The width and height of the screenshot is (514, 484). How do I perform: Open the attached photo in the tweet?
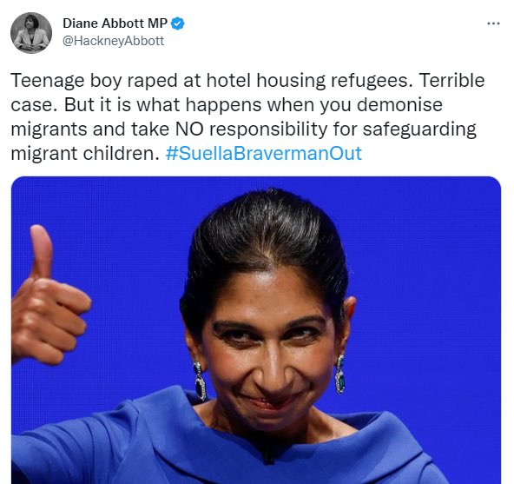pos(256,330)
